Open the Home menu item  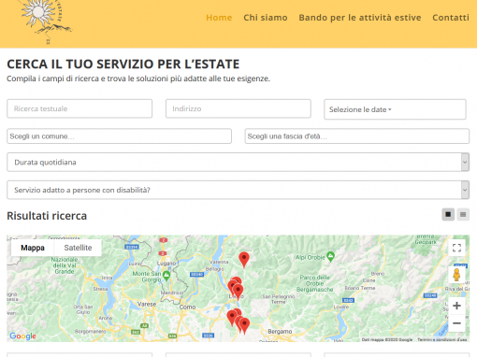219,18
